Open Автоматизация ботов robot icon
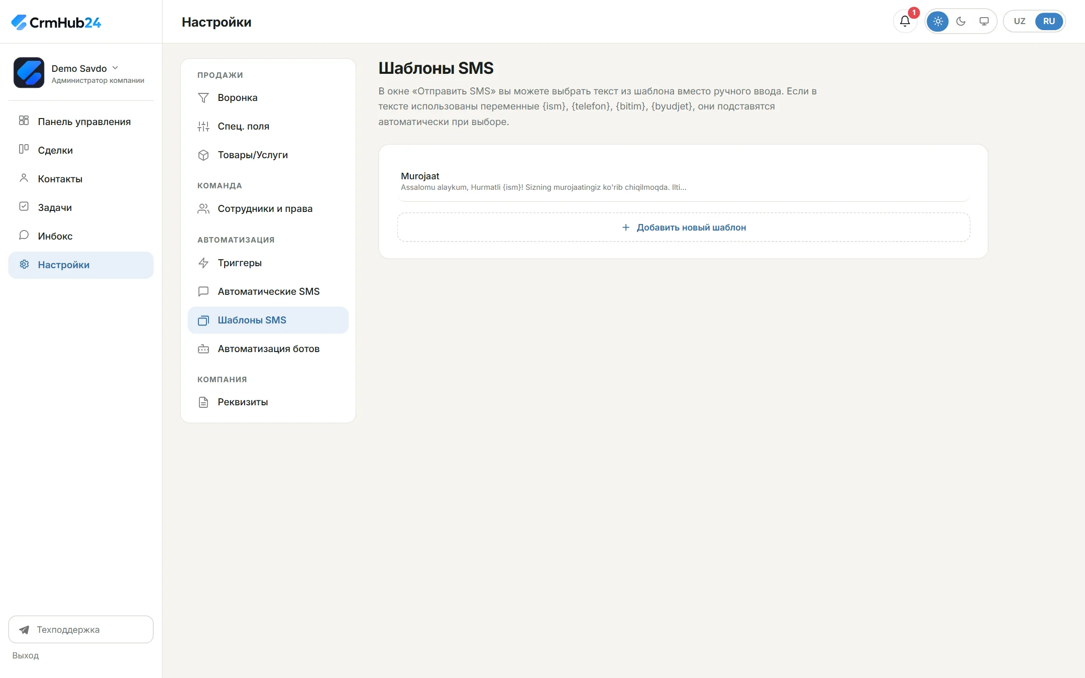Screen dimensions: 1085x678 click(x=203, y=349)
